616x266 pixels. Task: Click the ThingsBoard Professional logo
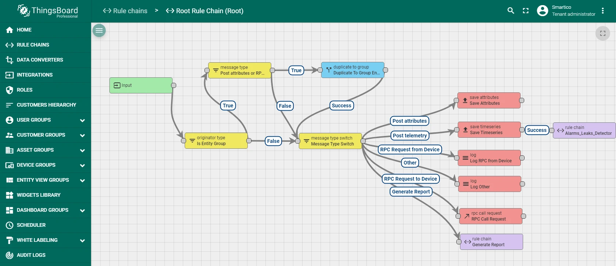(x=48, y=11)
